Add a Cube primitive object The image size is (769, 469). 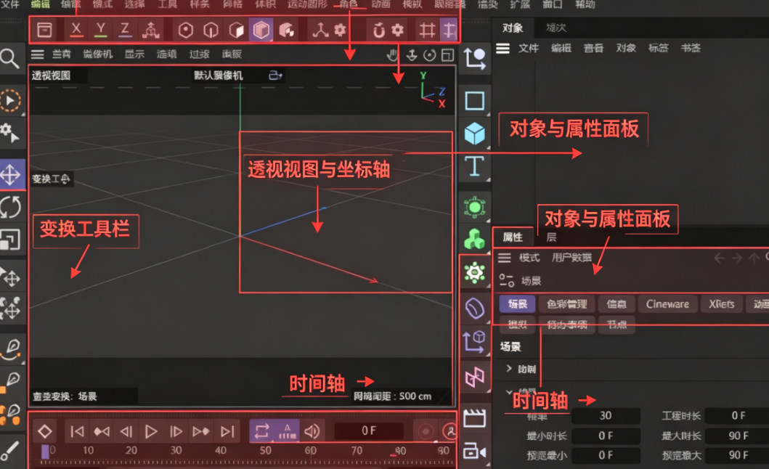pyautogui.click(x=475, y=134)
